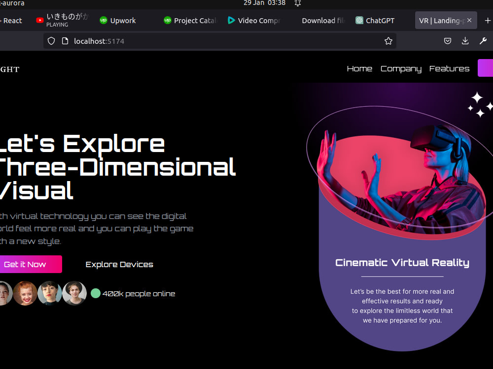493x369 pixels.
Task: Open the page info document icon
Action: click(x=65, y=41)
